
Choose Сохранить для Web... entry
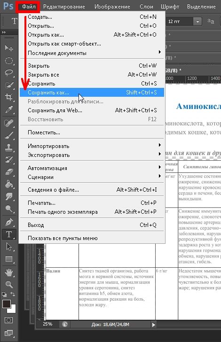92,110
